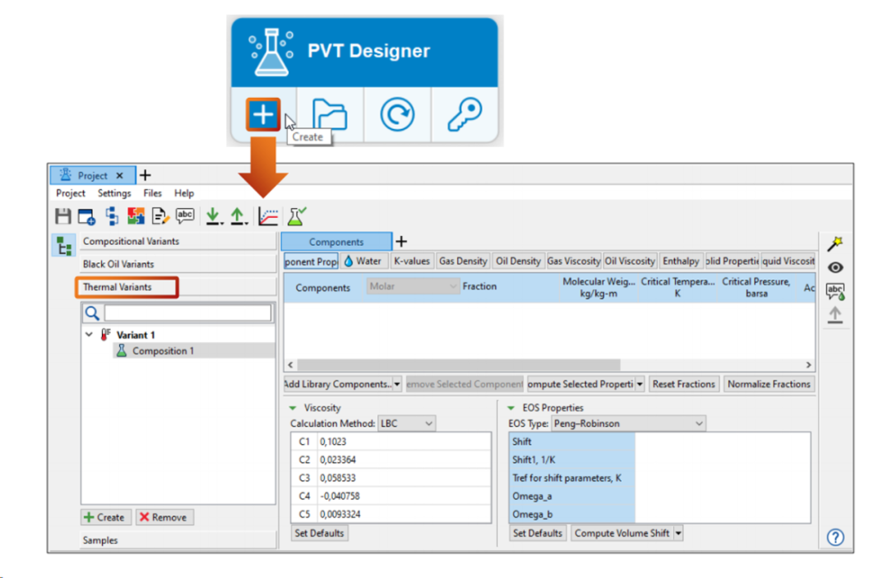Click the key icon in PVT Designer tile
Viewport: 888px width, 578px height.
click(x=464, y=115)
